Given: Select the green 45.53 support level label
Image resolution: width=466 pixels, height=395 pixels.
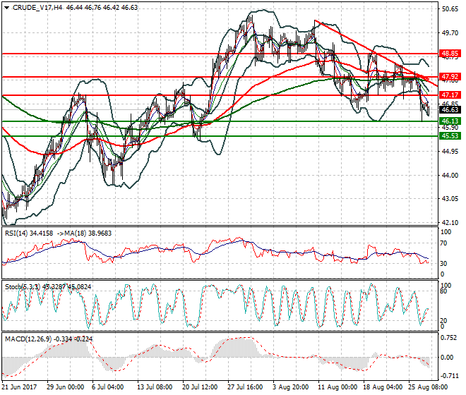Looking at the screenshot, I should click(x=450, y=136).
